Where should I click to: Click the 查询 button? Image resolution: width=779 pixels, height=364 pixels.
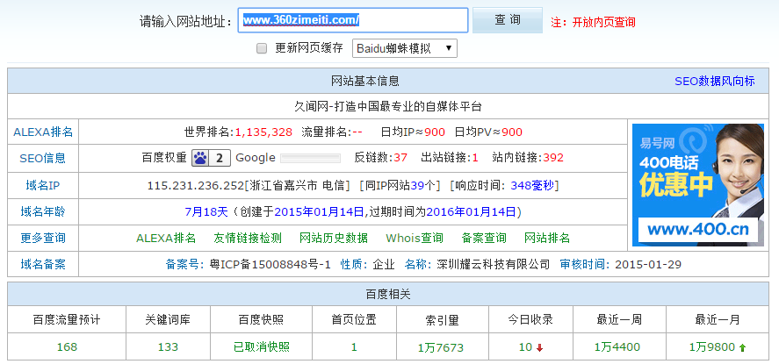508,20
